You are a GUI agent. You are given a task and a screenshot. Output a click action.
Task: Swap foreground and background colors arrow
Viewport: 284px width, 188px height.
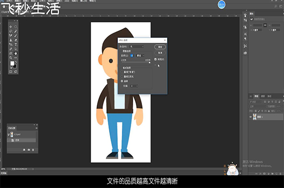pos(16,62)
